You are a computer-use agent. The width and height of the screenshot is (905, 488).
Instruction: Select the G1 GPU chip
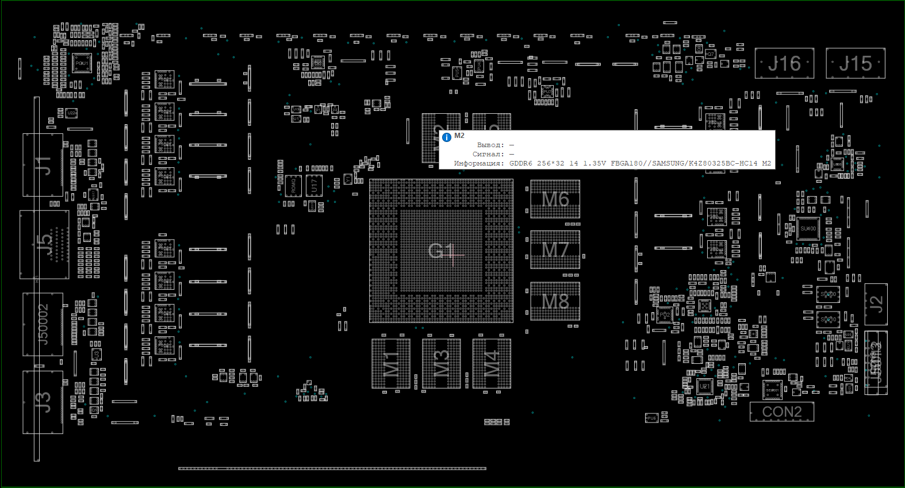tap(441, 251)
